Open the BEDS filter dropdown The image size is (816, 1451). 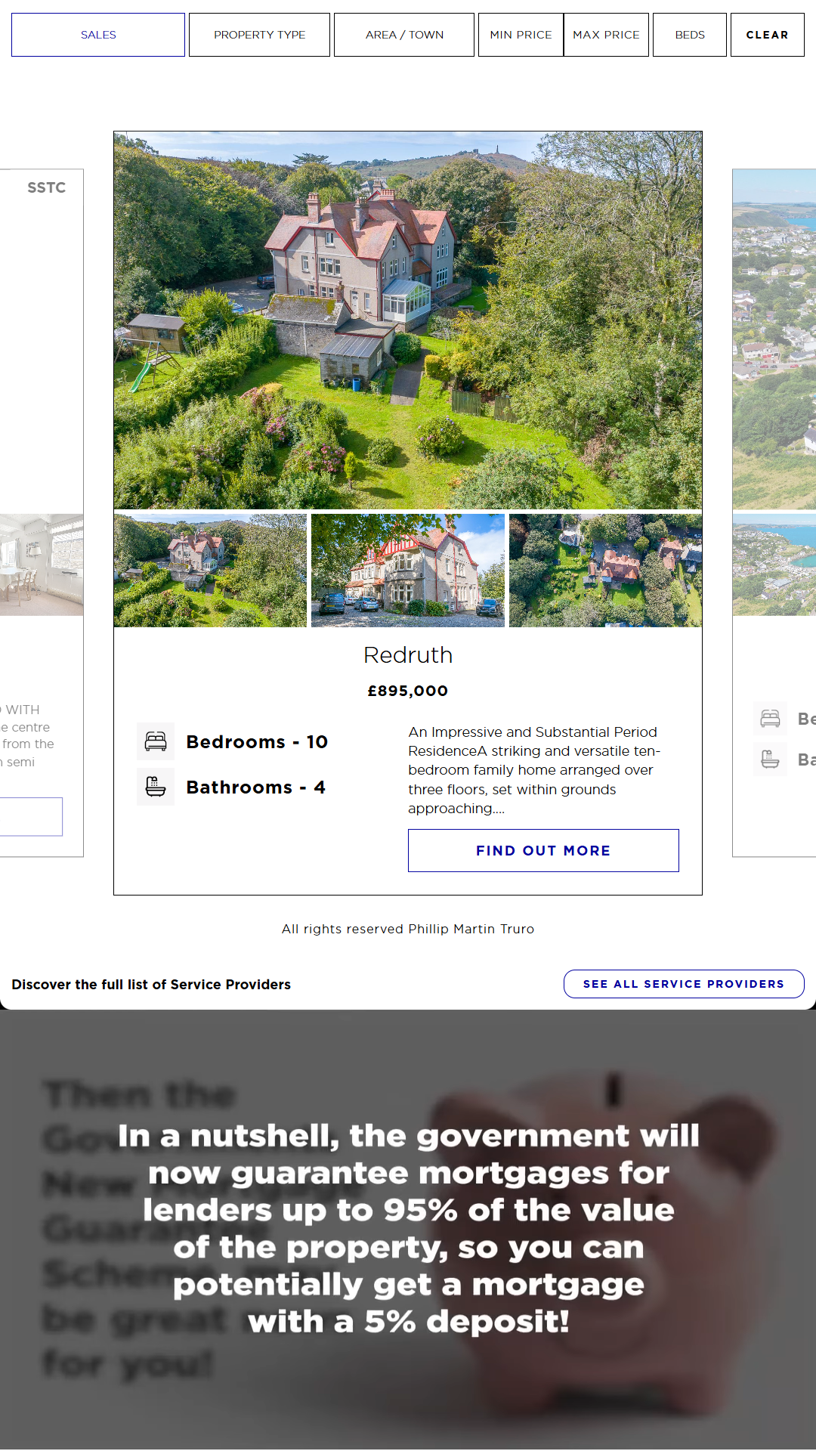(690, 35)
